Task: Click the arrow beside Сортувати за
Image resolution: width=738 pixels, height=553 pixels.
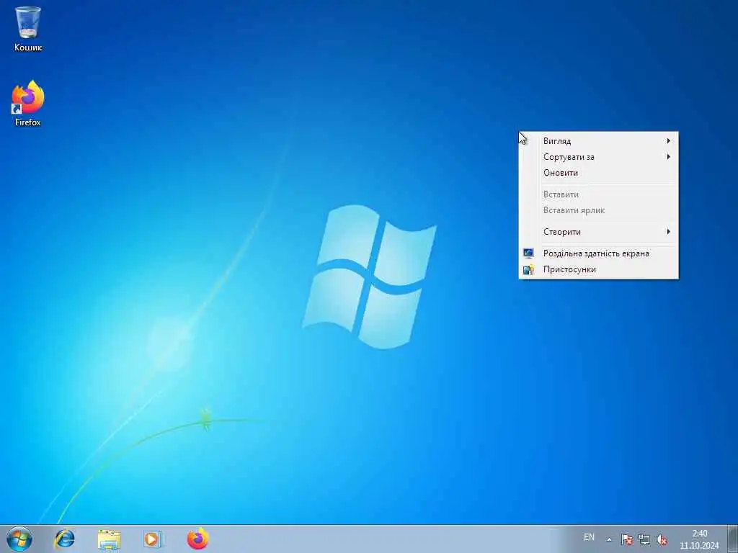Action: coord(668,156)
